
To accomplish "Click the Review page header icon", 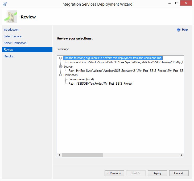I will coord(11,17).
